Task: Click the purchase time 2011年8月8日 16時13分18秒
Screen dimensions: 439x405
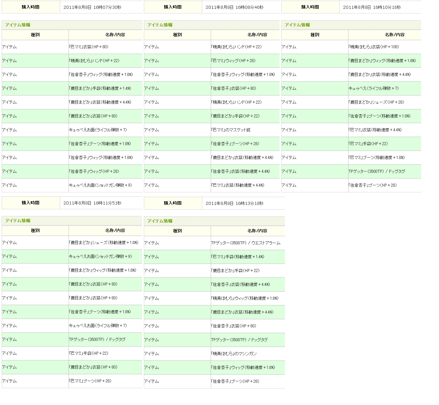Action: click(x=234, y=203)
